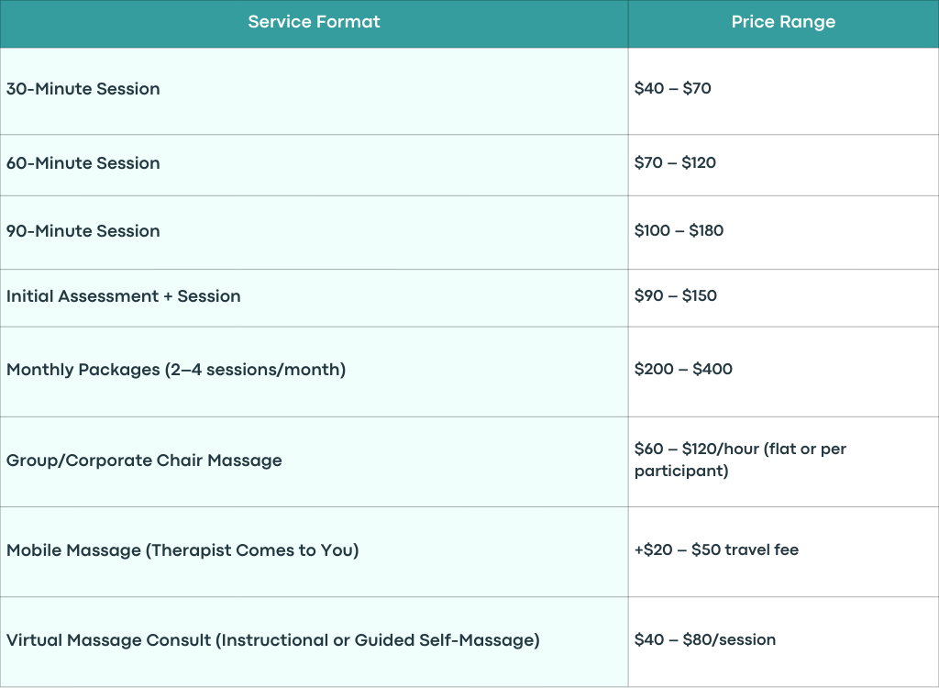This screenshot has width=939, height=688.
Task: Select the $90 – $150 price cell
Action: (783, 298)
